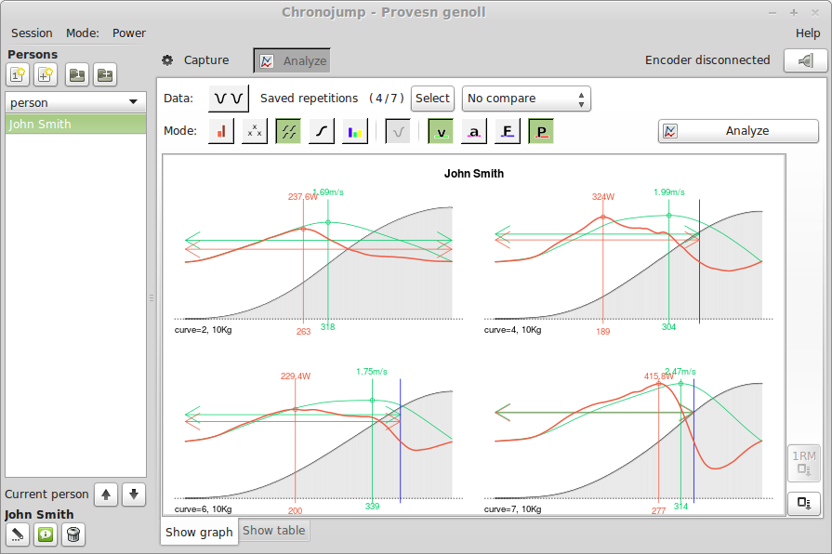Click curve=2 graph thumbnail
This screenshot has width=832, height=554.
(x=318, y=260)
